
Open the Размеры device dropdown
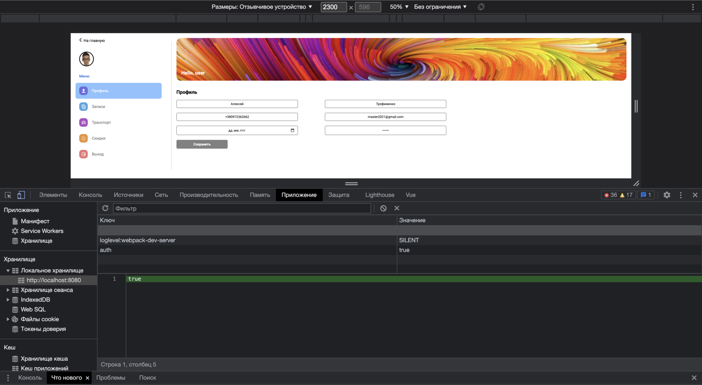(262, 7)
